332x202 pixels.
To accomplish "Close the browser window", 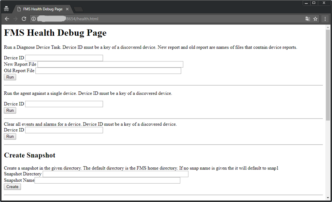I will (324, 3).
